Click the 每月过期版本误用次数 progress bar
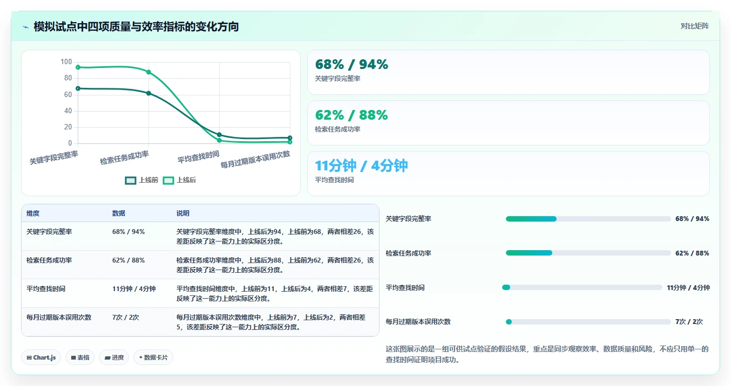Screen dimensions: 731x386 [588, 322]
